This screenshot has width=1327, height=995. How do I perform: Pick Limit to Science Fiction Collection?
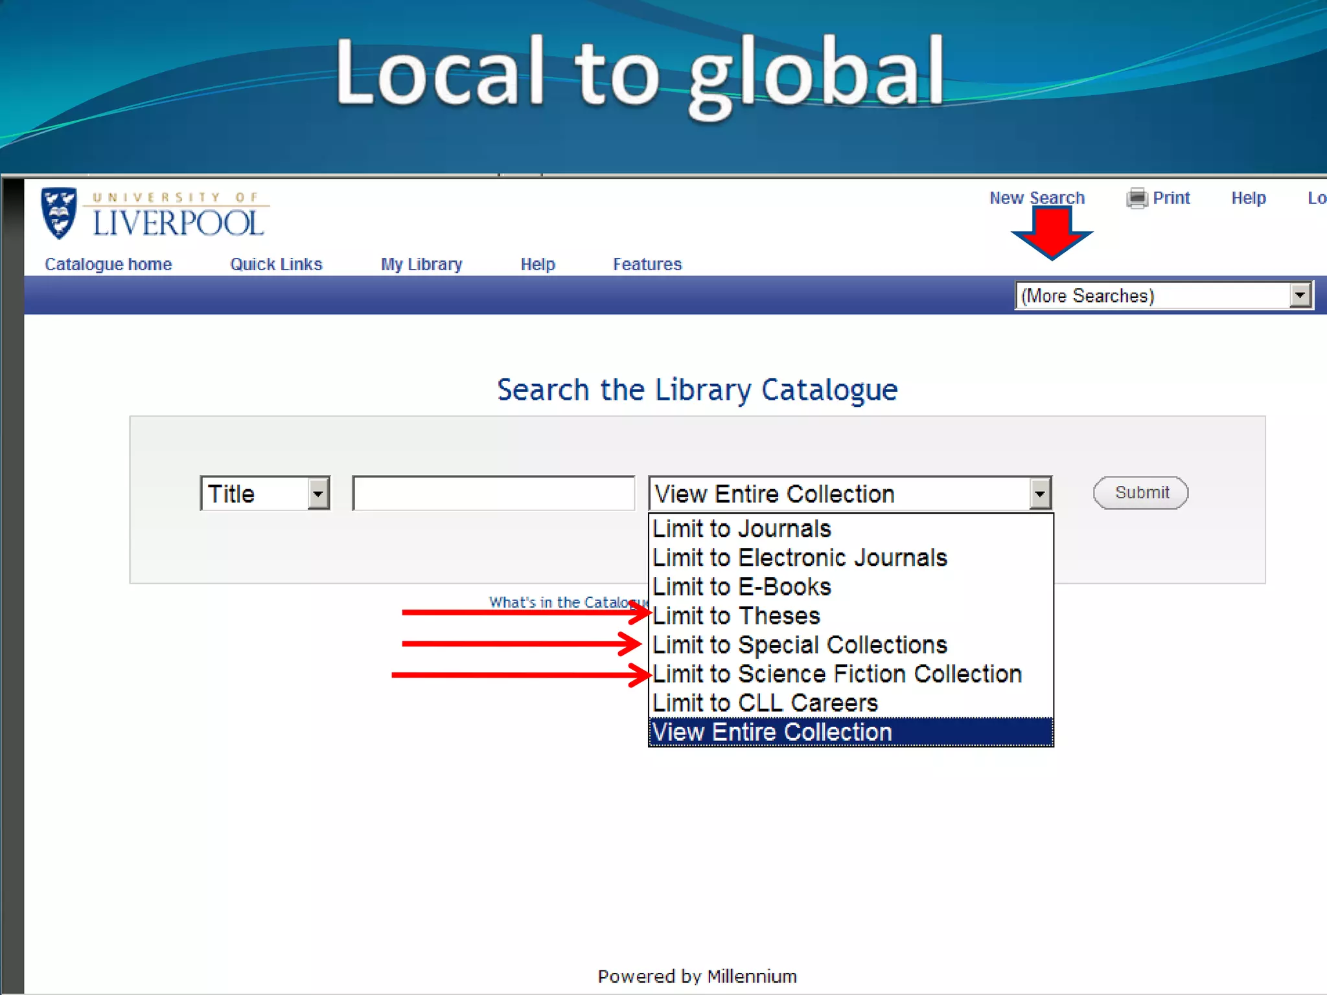pyautogui.click(x=851, y=674)
